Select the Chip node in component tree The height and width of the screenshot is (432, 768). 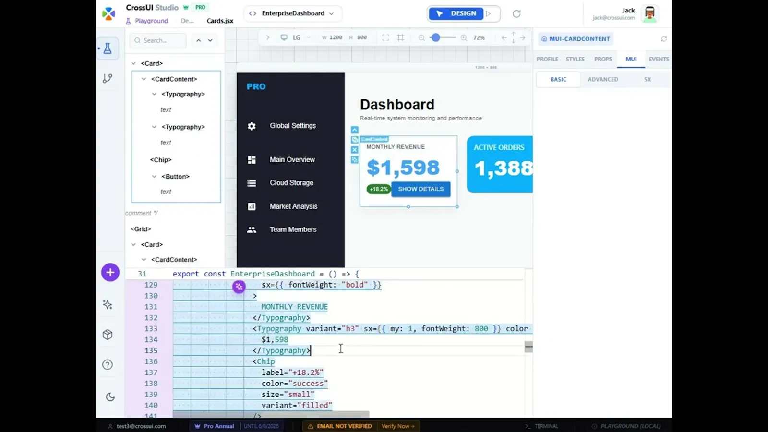[x=160, y=160]
